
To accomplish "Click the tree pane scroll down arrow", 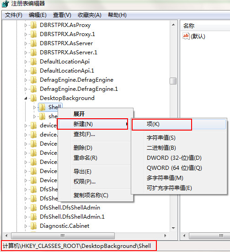I will (173, 228).
